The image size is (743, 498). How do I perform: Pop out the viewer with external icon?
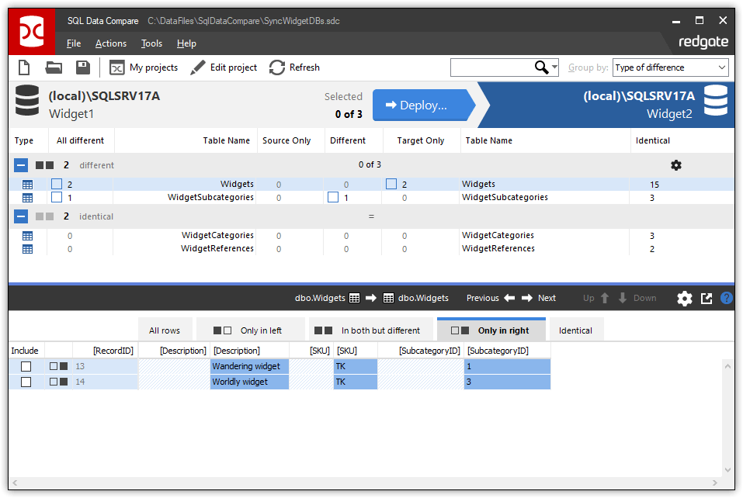[707, 298]
